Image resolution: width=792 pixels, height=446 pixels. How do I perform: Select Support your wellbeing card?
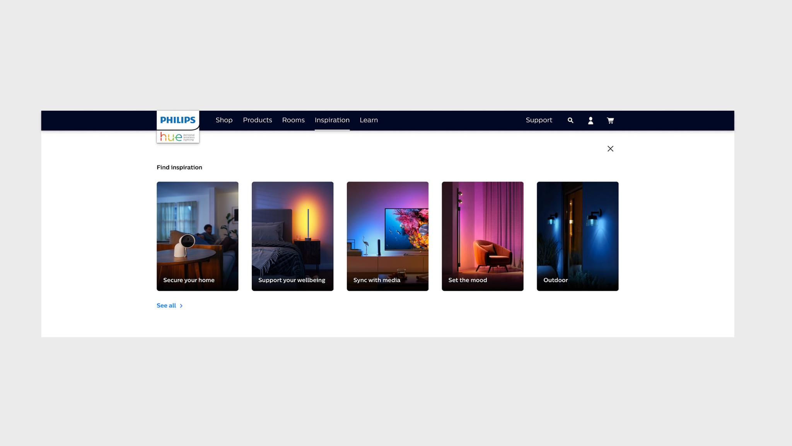click(x=292, y=236)
